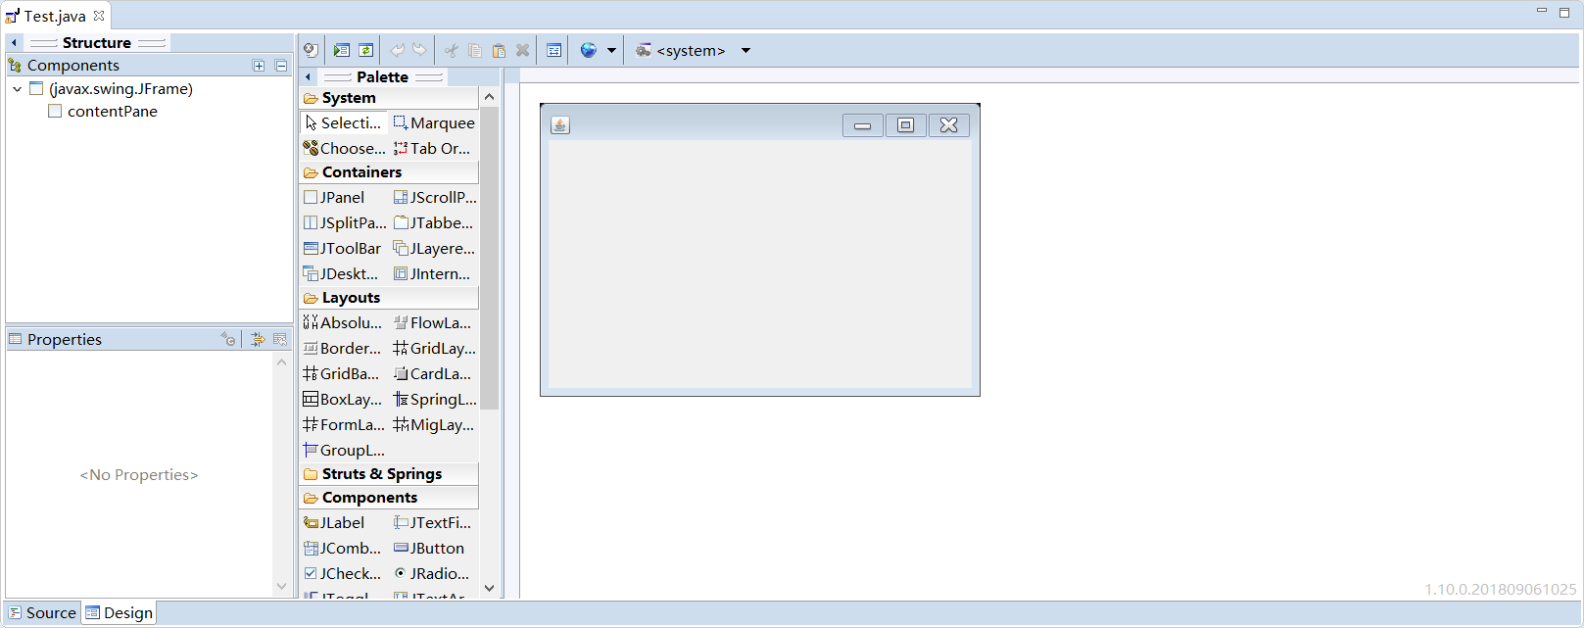The image size is (1584, 628).
Task: Pick JCheckBox from Components palette
Action: (343, 573)
